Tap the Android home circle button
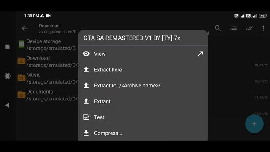Screen dimensions: 270x152 [x=8, y=76]
